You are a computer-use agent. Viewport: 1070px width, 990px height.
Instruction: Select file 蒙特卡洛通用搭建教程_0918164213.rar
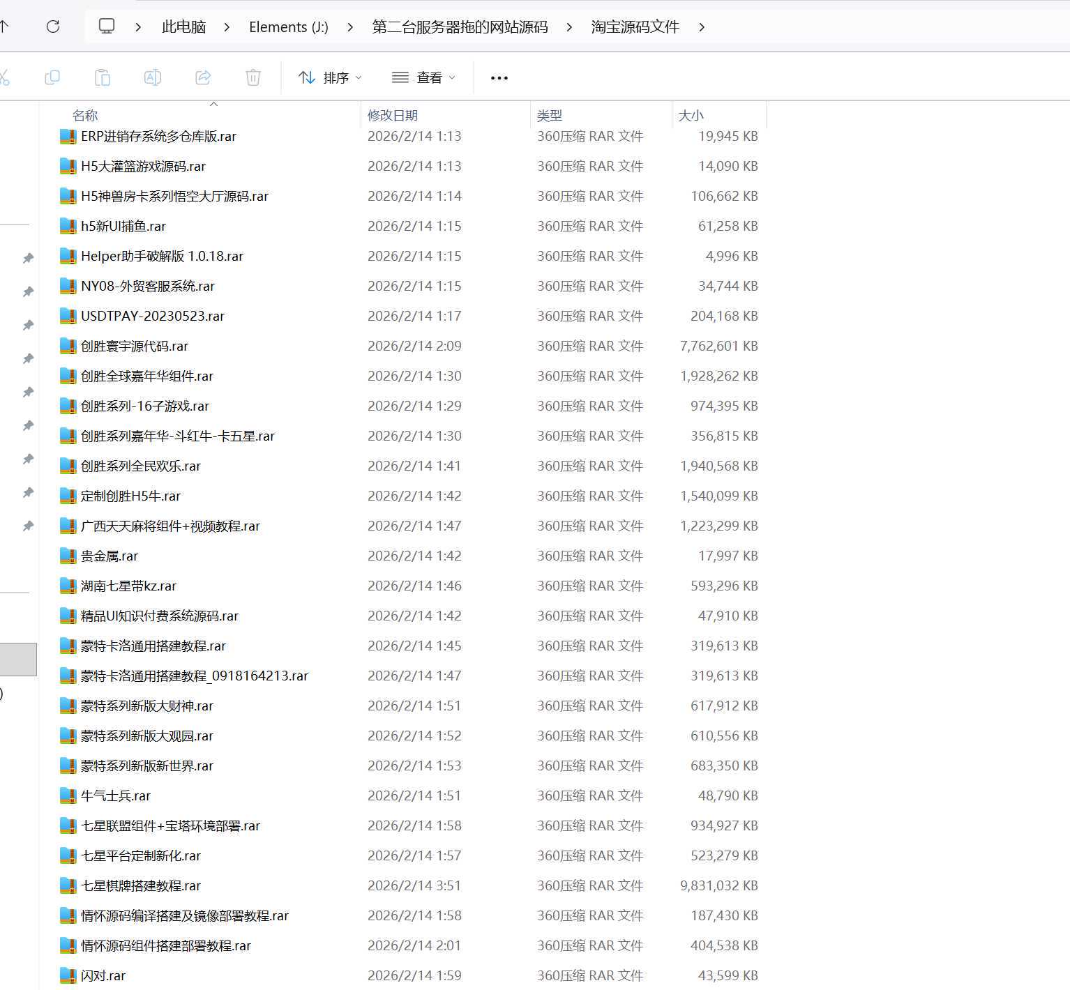tap(195, 676)
